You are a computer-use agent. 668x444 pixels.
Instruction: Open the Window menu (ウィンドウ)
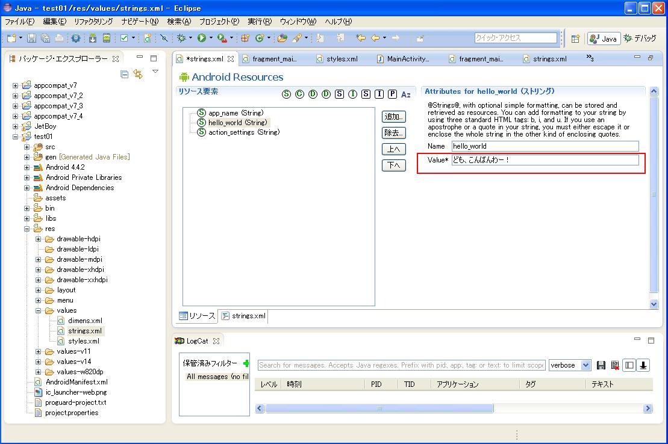[x=298, y=21]
